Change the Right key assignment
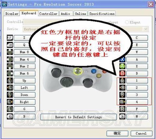 click(x=24, y=102)
